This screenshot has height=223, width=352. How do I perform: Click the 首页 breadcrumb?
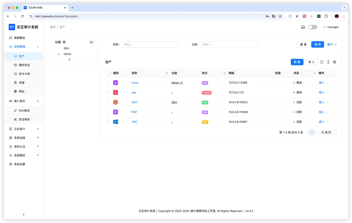(x=52, y=27)
